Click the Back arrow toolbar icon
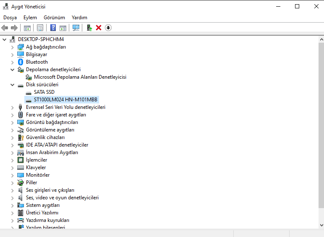 click(x=5, y=28)
